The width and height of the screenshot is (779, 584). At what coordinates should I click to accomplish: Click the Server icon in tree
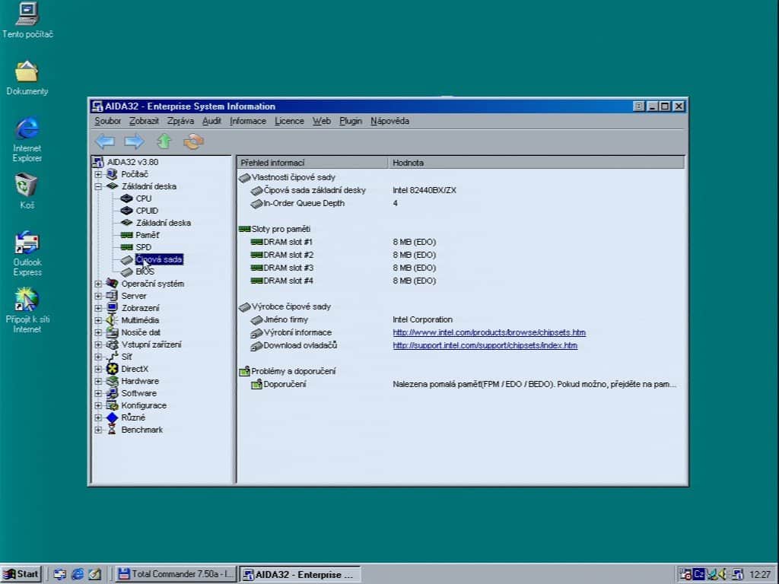(x=113, y=296)
